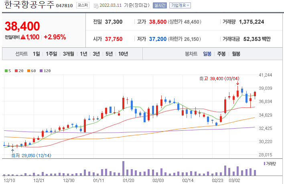Click the current price 38,400
This screenshot has height=184, width=284.
(x=22, y=26)
